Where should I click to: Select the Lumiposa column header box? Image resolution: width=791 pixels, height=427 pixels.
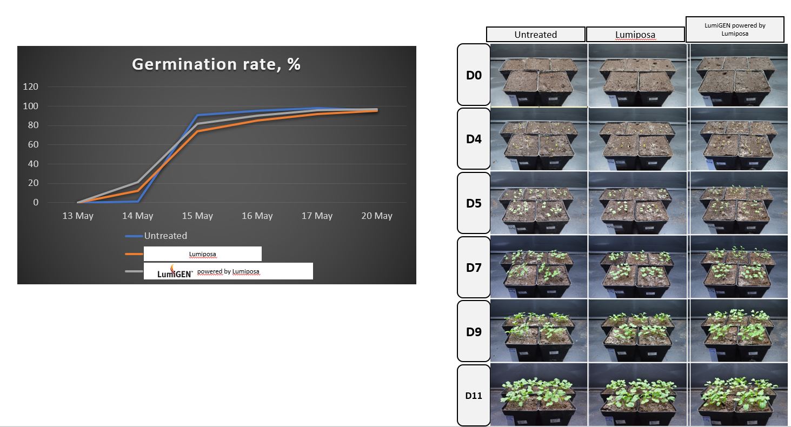pos(635,35)
